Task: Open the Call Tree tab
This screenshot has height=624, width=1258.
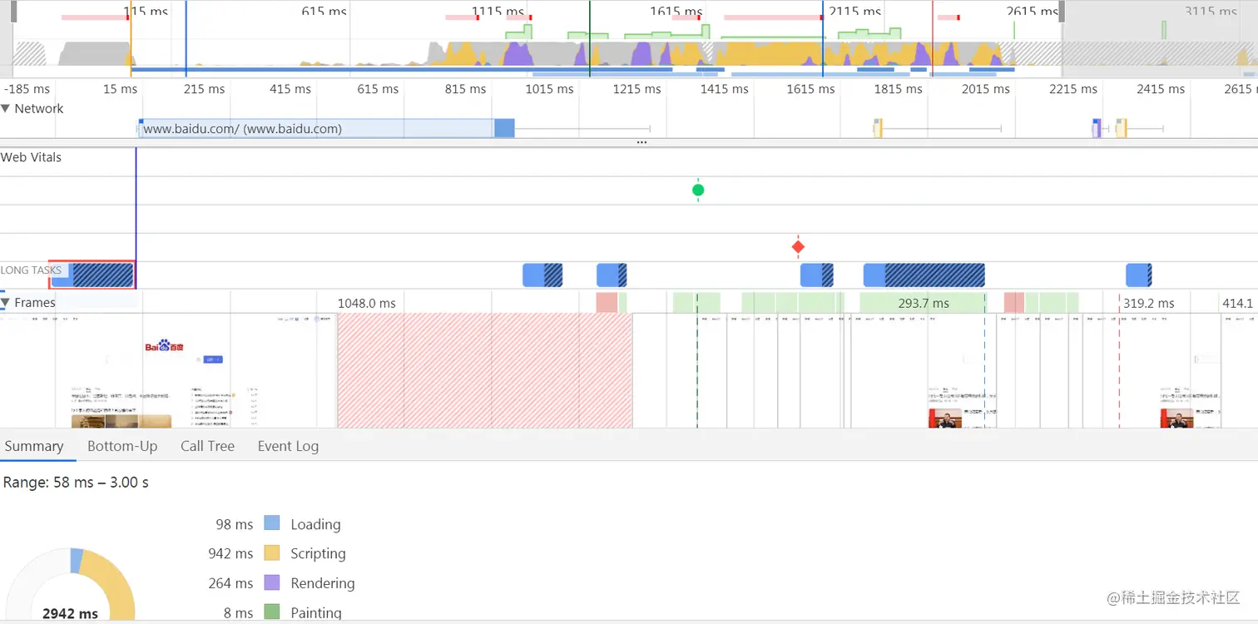Action: point(207,446)
